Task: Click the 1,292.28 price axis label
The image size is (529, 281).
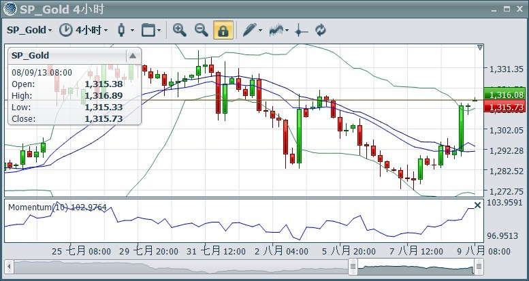Action: 506,150
